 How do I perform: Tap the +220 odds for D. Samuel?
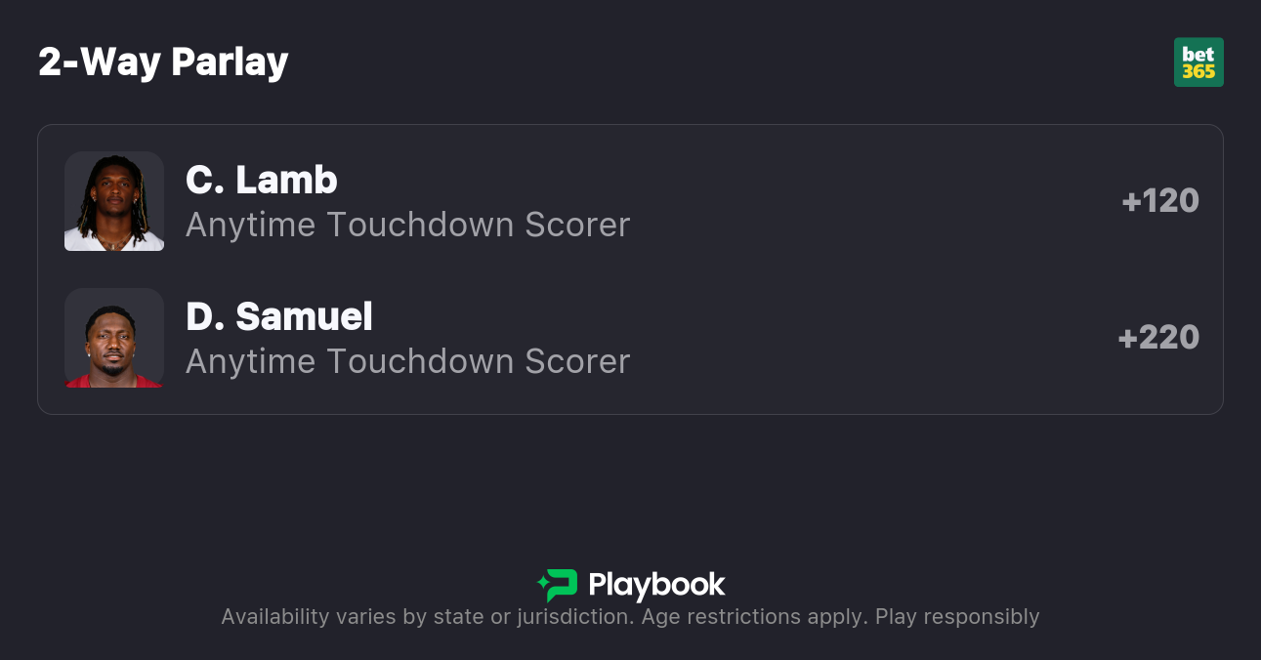click(x=1157, y=338)
